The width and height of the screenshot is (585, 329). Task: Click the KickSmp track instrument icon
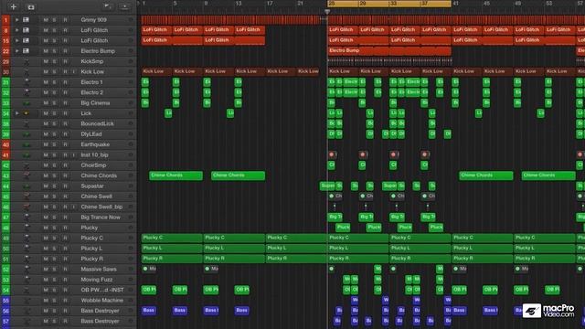(27, 61)
